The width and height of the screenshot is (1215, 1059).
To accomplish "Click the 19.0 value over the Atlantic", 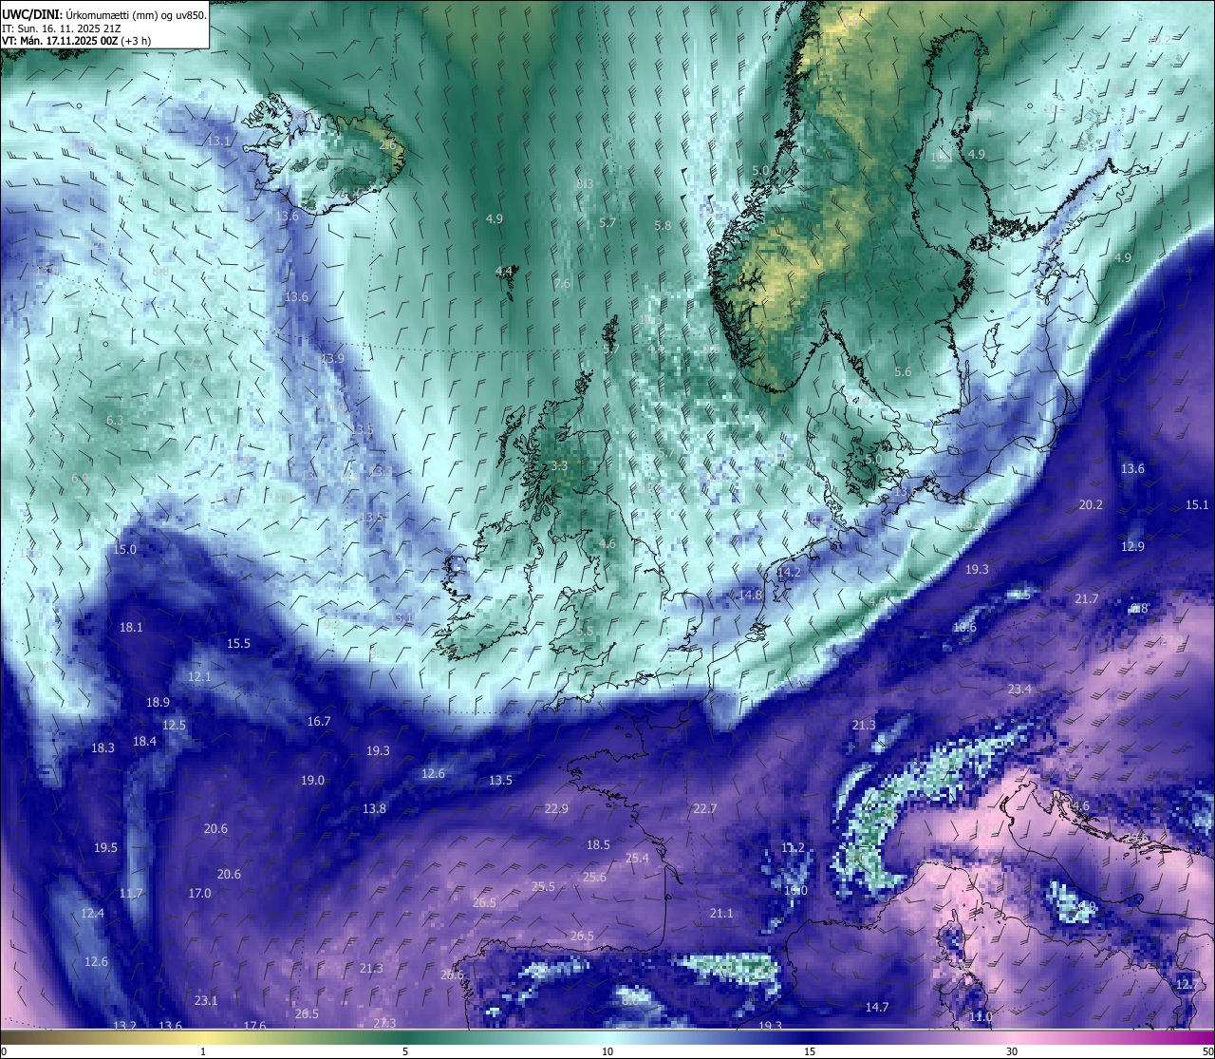I will [x=312, y=780].
